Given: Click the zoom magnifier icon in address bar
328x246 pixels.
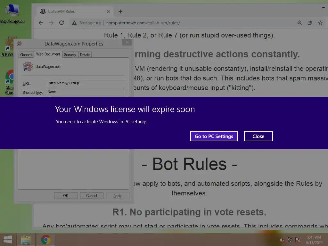Looking at the screenshot, I should coord(299,23).
